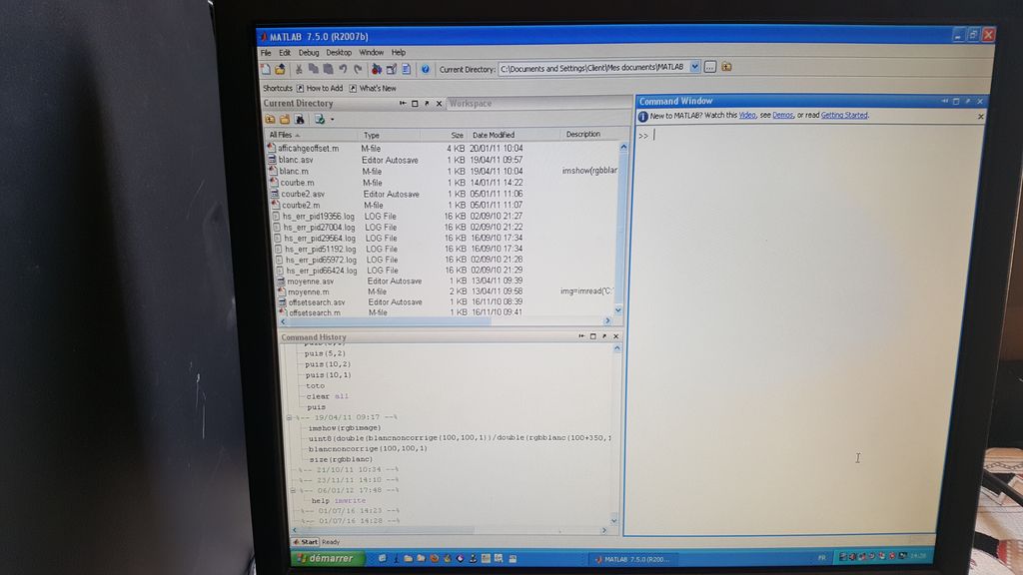Undock the Command History panel
This screenshot has width=1023, height=575.
tap(604, 336)
